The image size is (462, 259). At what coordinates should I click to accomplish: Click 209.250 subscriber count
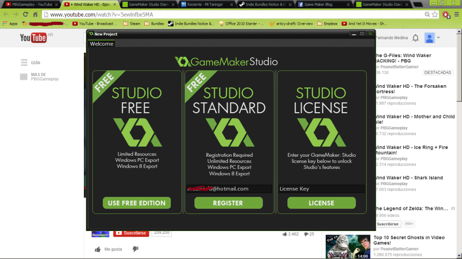click(162, 232)
